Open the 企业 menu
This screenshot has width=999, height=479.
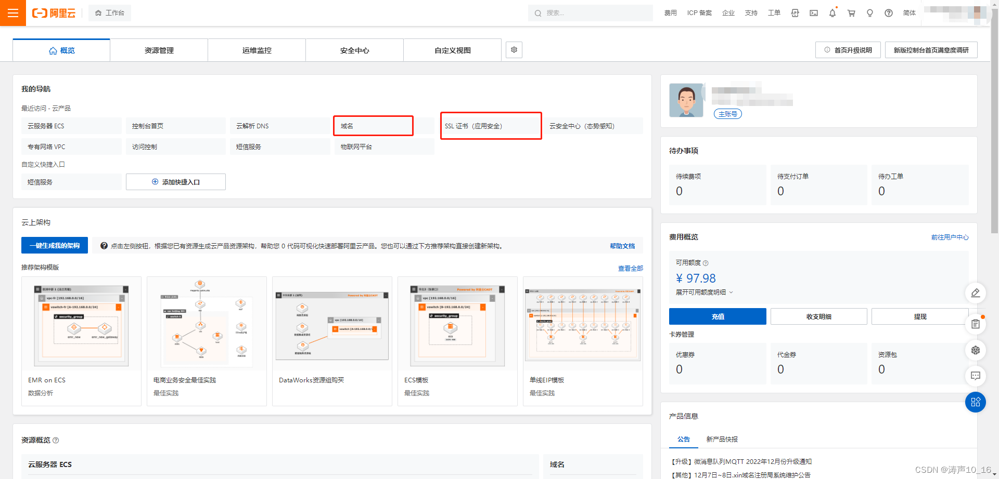728,13
